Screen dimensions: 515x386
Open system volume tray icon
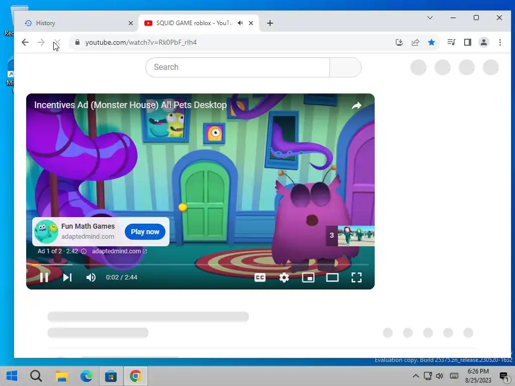tap(440, 376)
